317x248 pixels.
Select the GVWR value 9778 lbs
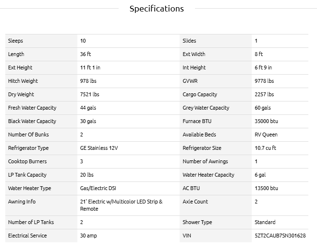pyautogui.click(x=264, y=81)
